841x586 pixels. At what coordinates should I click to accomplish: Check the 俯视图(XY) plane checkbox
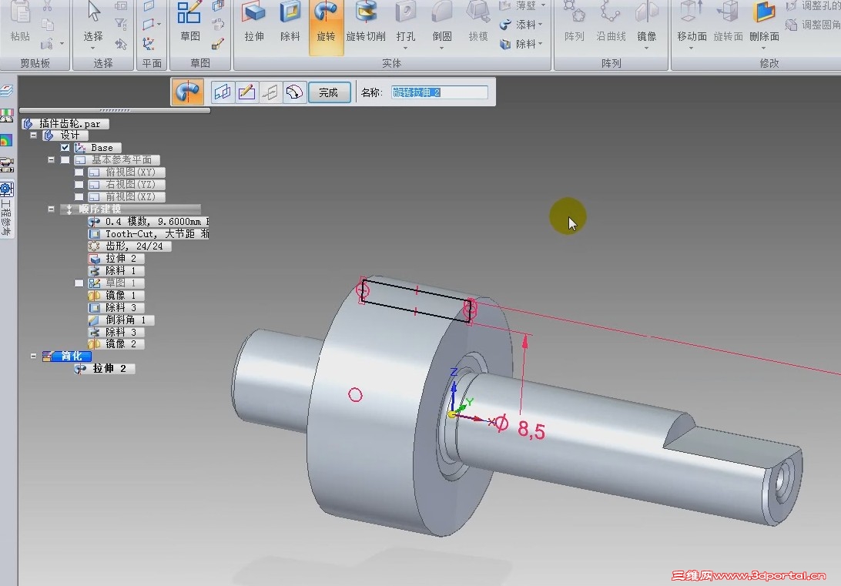coord(79,172)
